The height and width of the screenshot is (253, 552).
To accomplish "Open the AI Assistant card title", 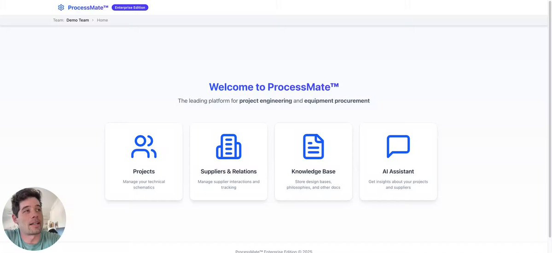I will 398,172.
